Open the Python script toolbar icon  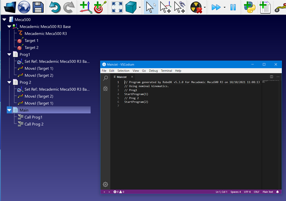click(x=250, y=7)
